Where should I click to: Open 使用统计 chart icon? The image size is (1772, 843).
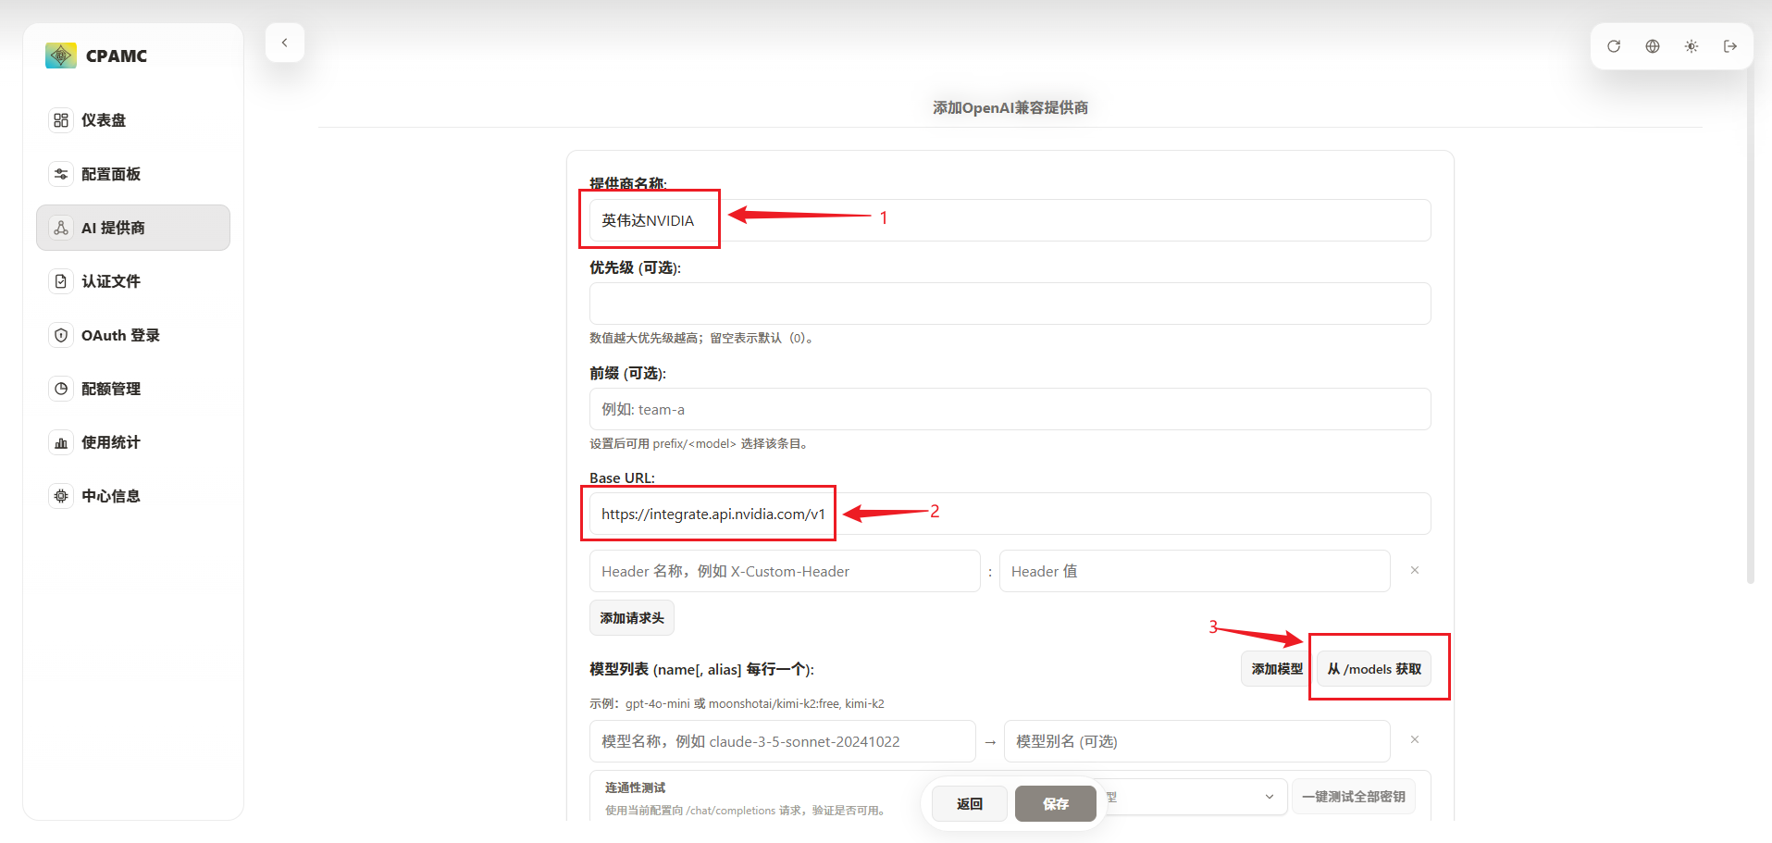pos(61,442)
